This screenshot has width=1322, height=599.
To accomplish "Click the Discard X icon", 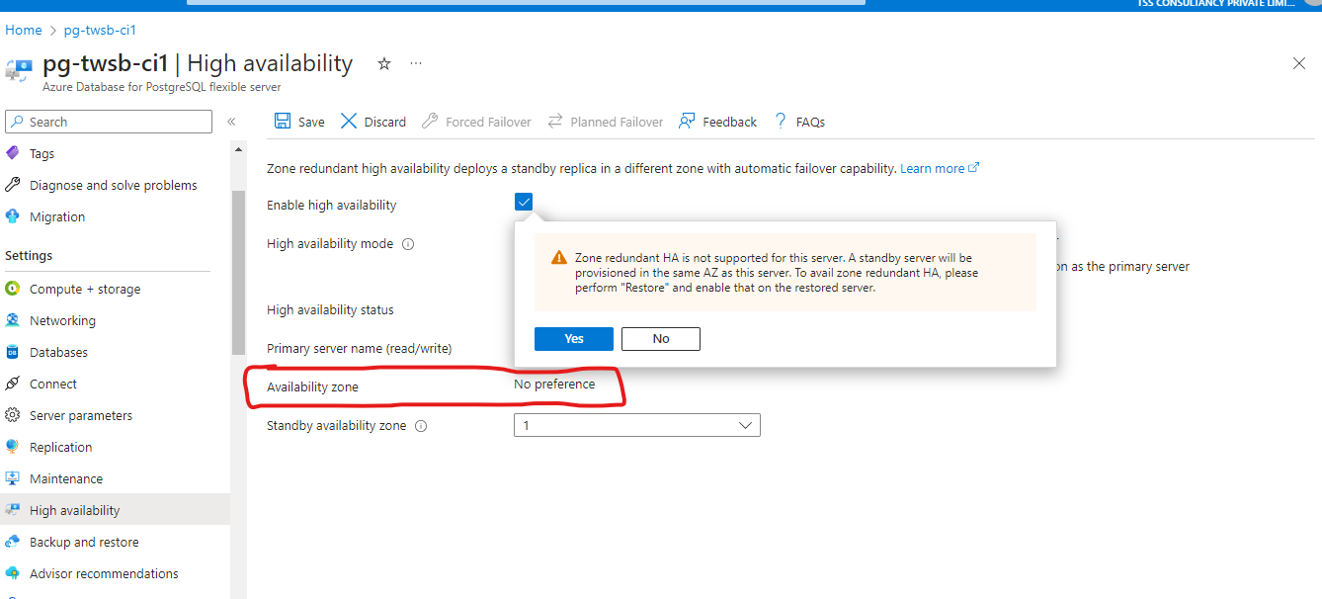I will (x=349, y=122).
